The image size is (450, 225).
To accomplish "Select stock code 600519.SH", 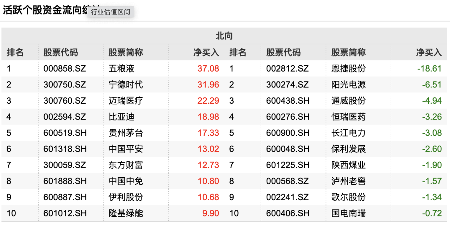I will [65, 133].
